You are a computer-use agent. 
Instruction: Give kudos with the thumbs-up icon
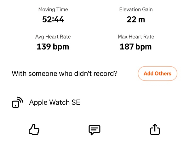pyautogui.click(x=34, y=129)
